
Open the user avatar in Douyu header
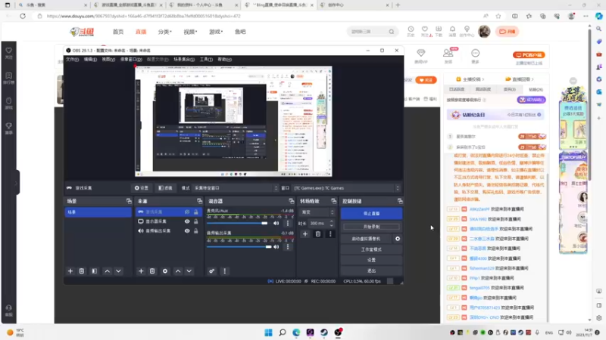coord(484,31)
